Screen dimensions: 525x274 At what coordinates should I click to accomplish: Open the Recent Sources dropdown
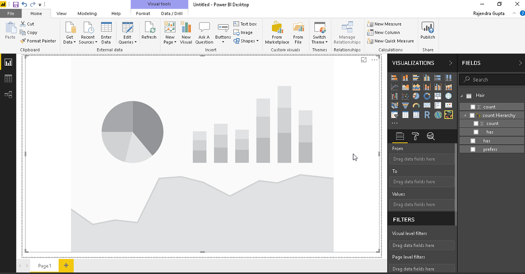pyautogui.click(x=88, y=32)
